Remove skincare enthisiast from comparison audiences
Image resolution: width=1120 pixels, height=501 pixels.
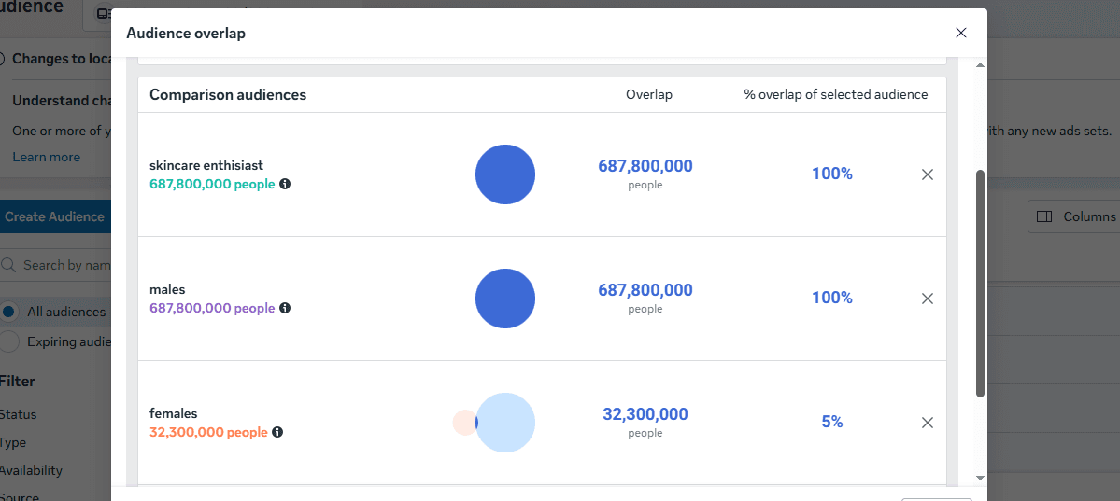[928, 174]
